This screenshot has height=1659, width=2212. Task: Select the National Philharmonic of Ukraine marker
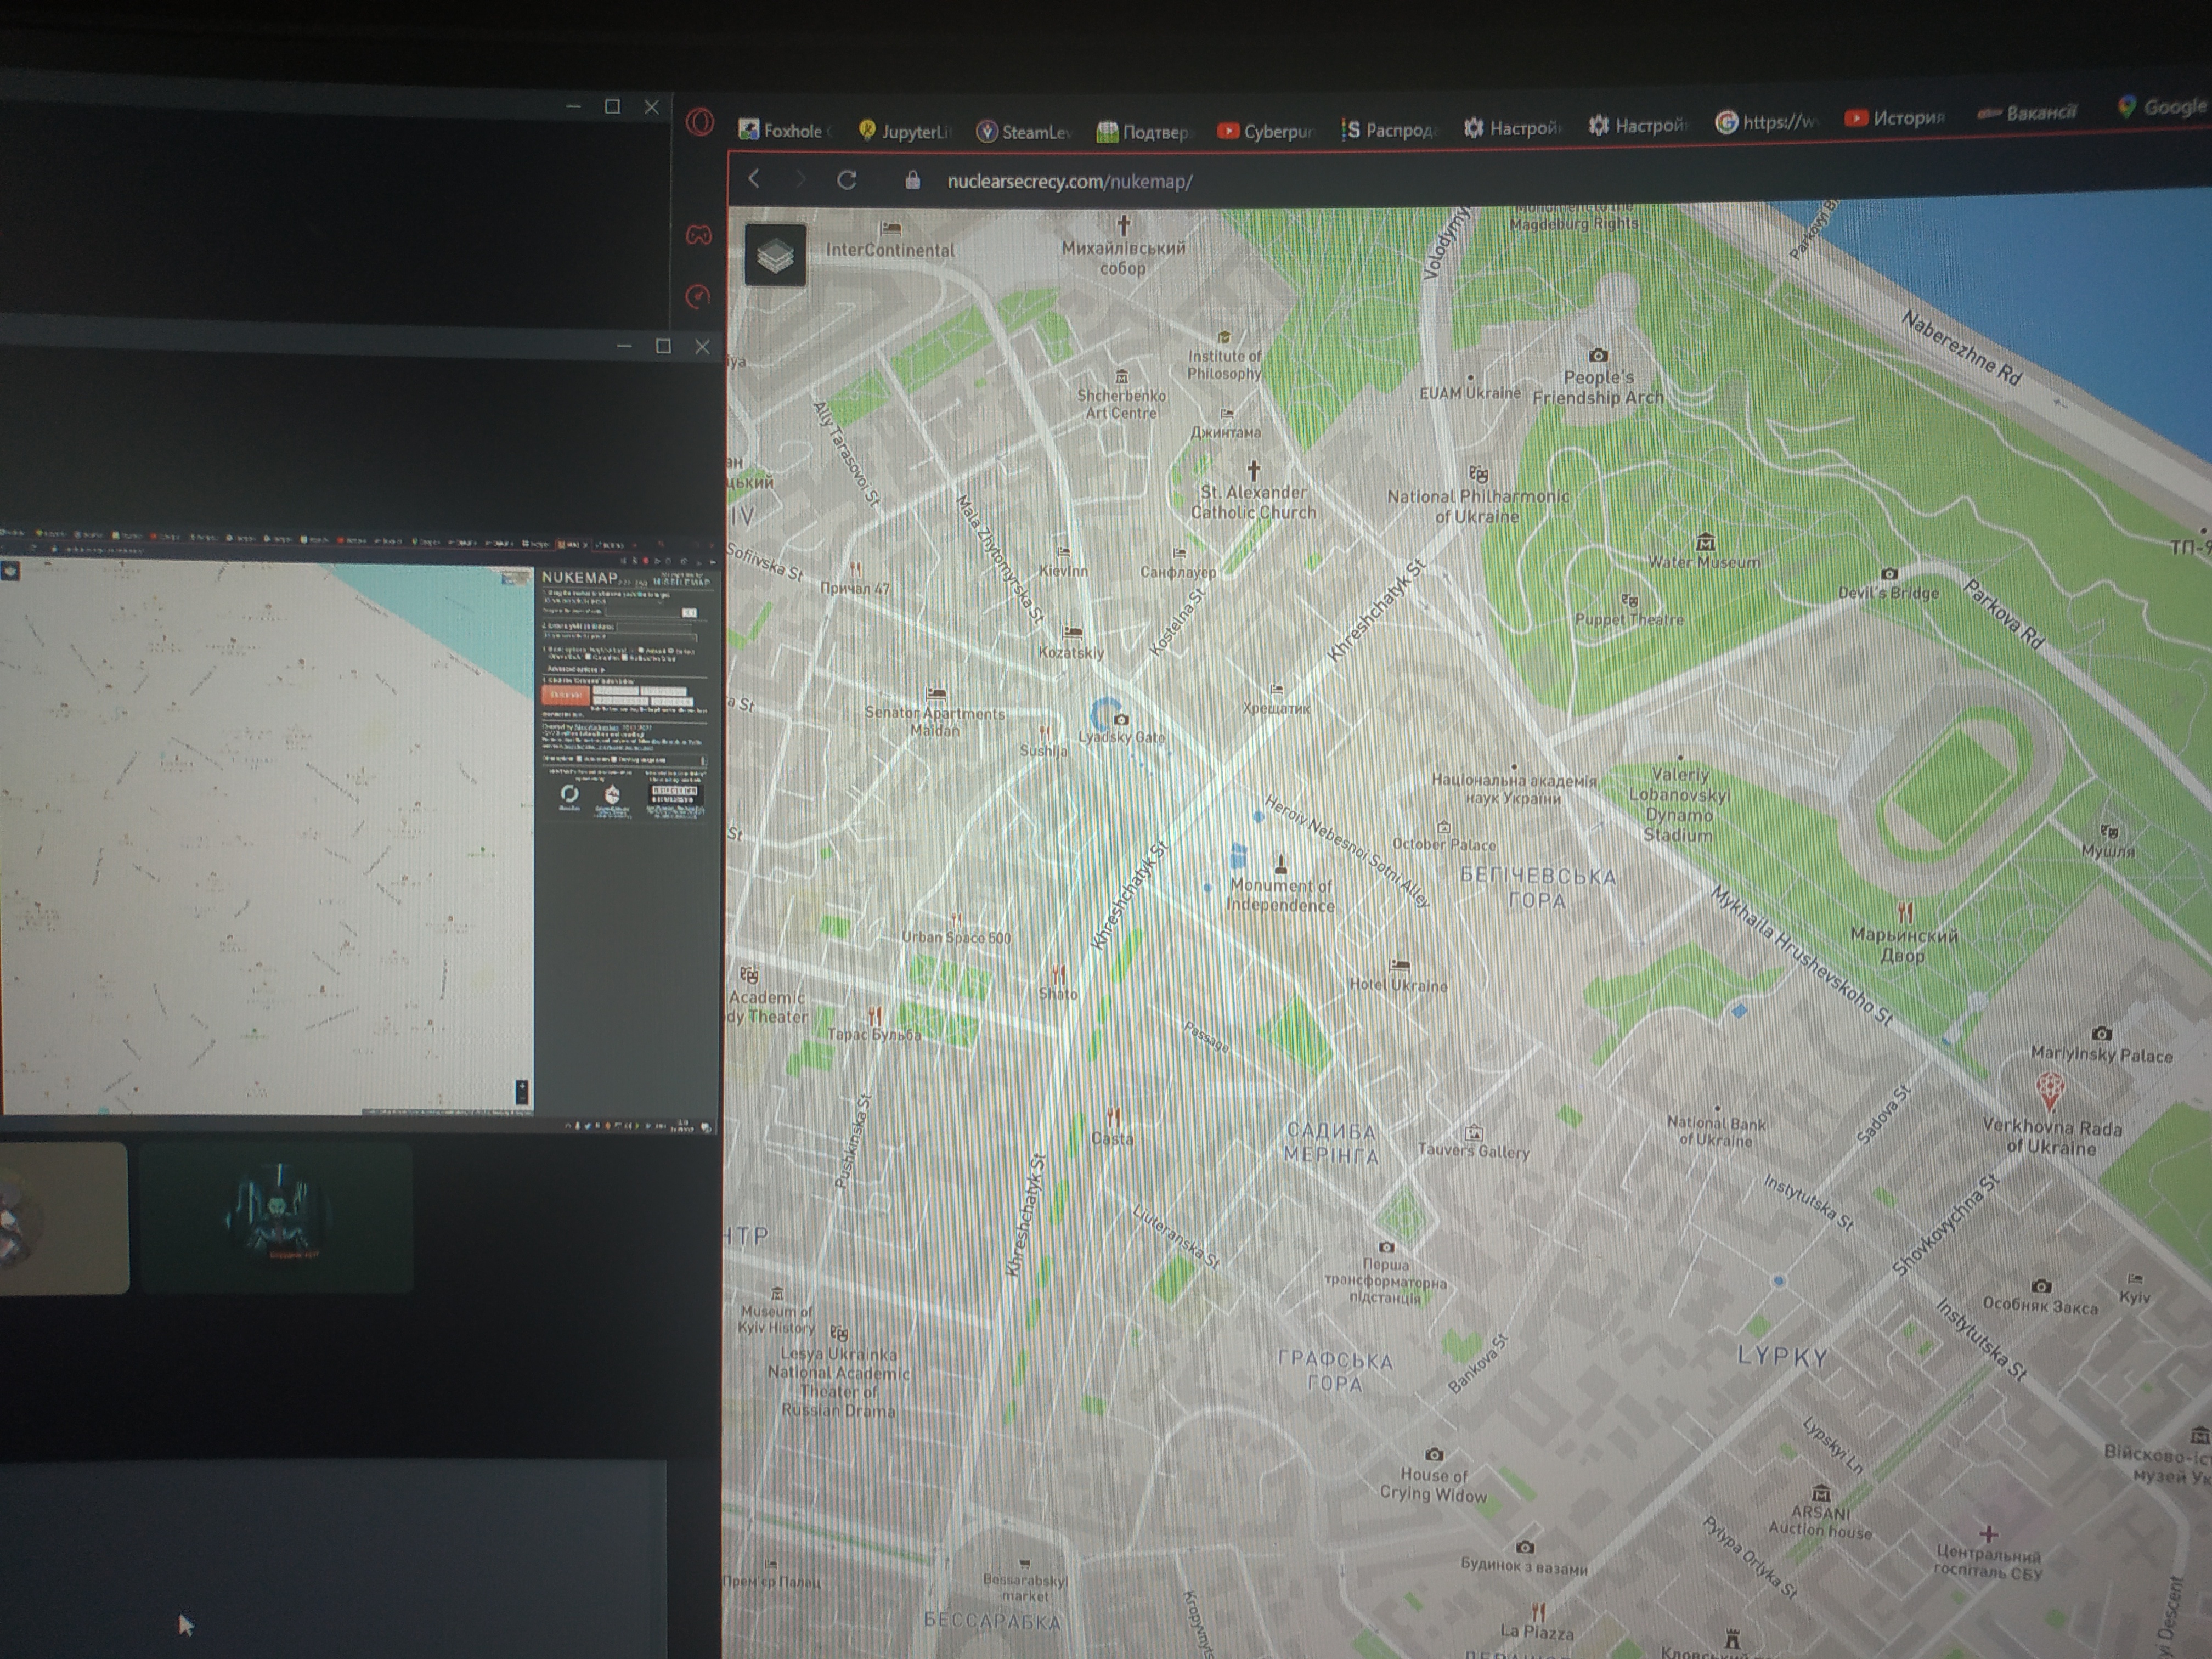click(x=1478, y=474)
